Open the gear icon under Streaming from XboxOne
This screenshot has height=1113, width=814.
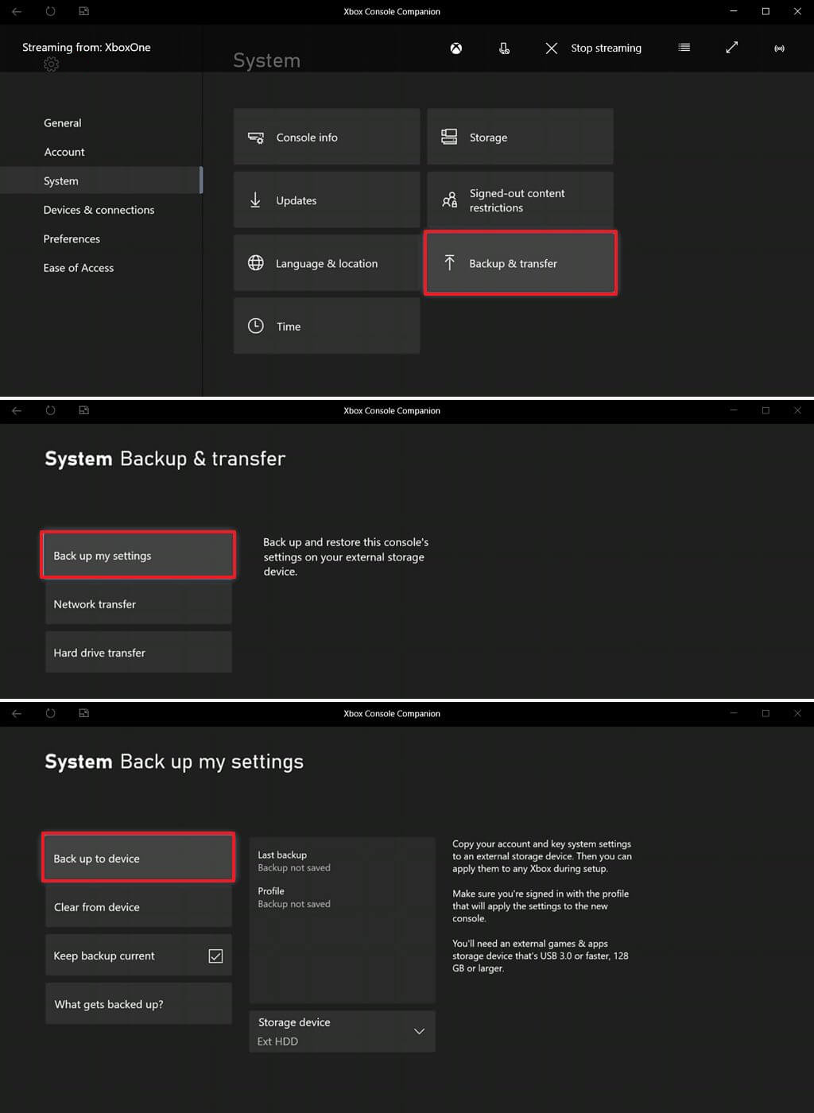click(x=52, y=64)
